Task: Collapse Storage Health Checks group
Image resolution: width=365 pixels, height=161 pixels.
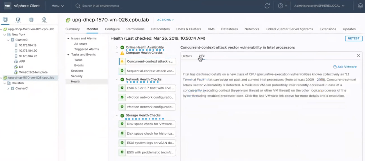Action: (x=117, y=115)
